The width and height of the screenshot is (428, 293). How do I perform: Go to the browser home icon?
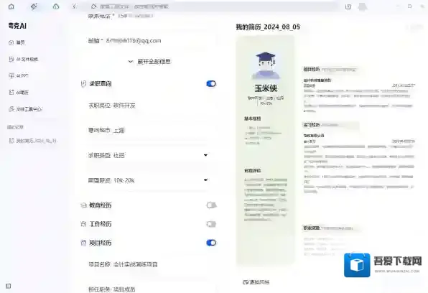pyautogui.click(x=11, y=6)
